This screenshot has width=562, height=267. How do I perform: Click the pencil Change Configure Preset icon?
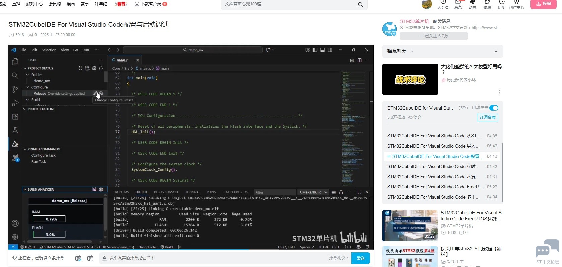(x=95, y=93)
